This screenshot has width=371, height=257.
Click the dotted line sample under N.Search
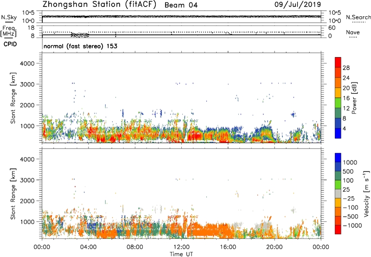pyautogui.click(x=359, y=22)
